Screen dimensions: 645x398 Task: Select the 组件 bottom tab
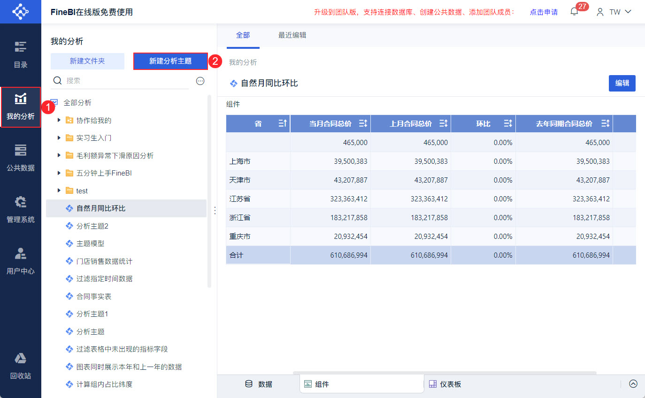coord(362,384)
